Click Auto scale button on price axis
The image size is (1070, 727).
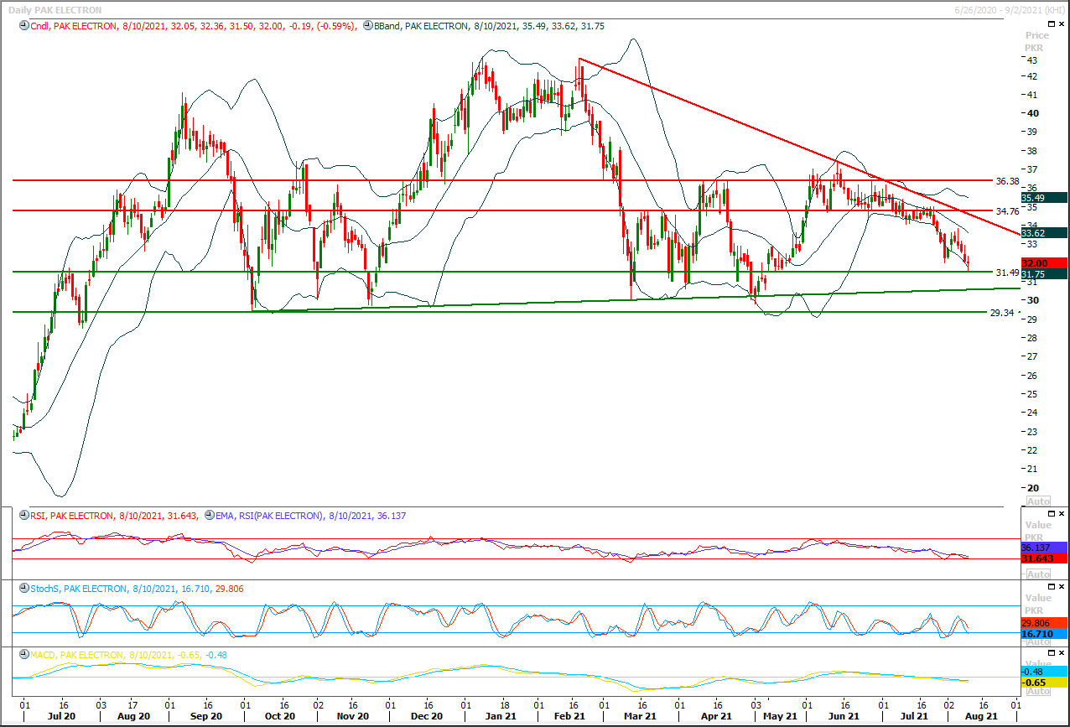[x=1037, y=499]
